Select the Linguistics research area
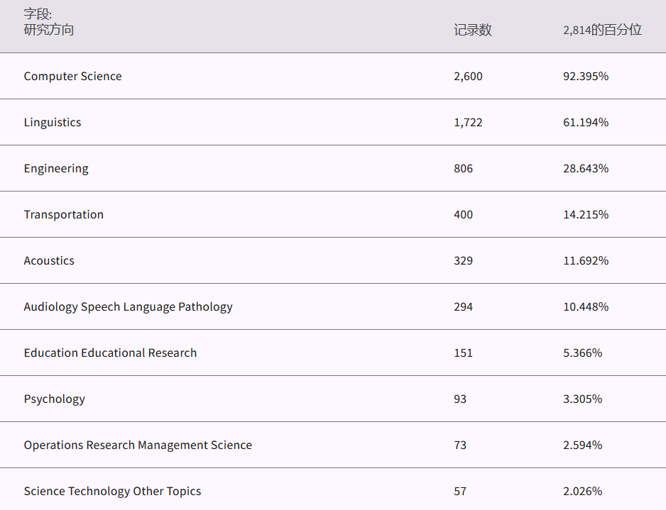 (x=53, y=122)
